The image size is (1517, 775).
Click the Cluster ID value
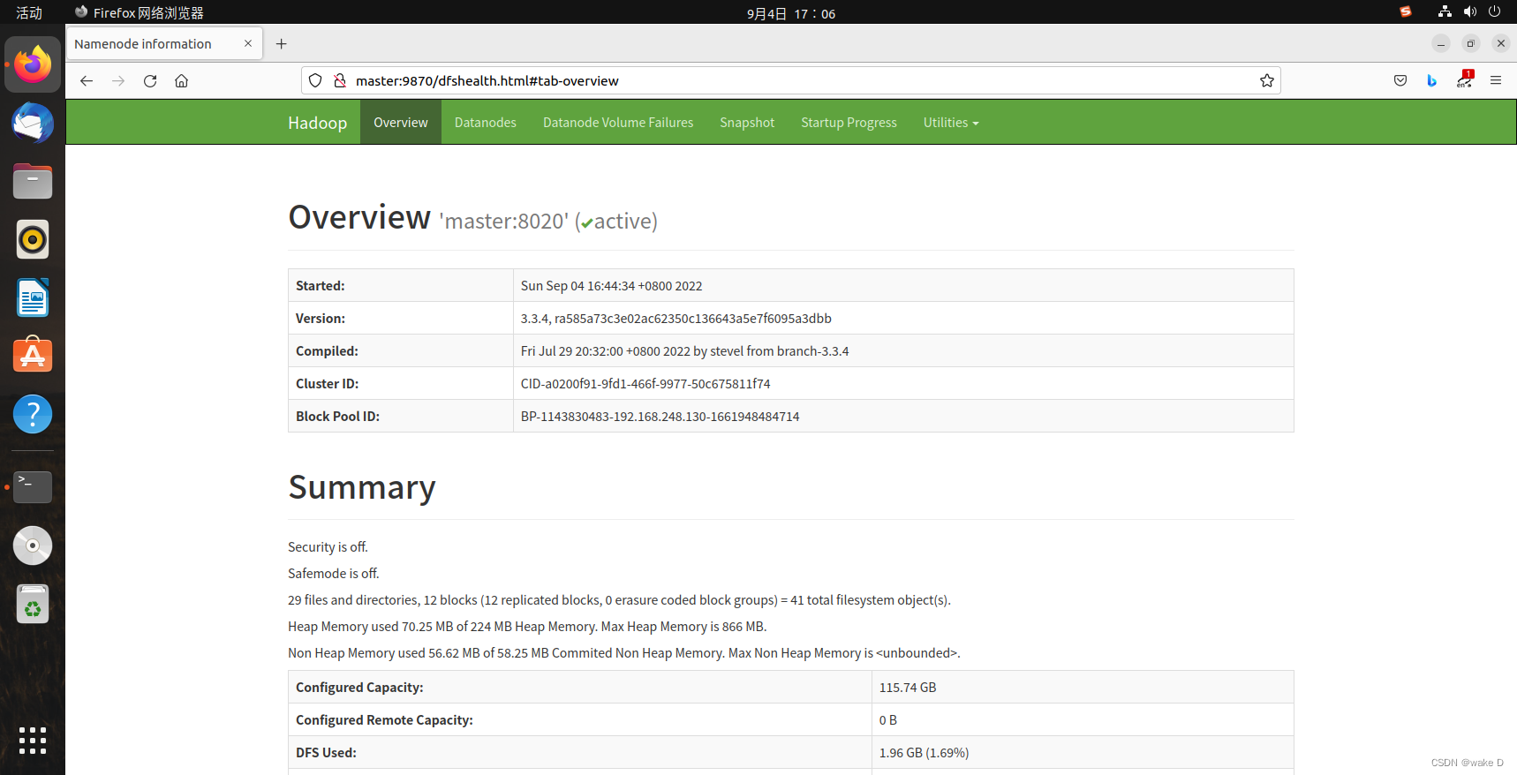(645, 384)
